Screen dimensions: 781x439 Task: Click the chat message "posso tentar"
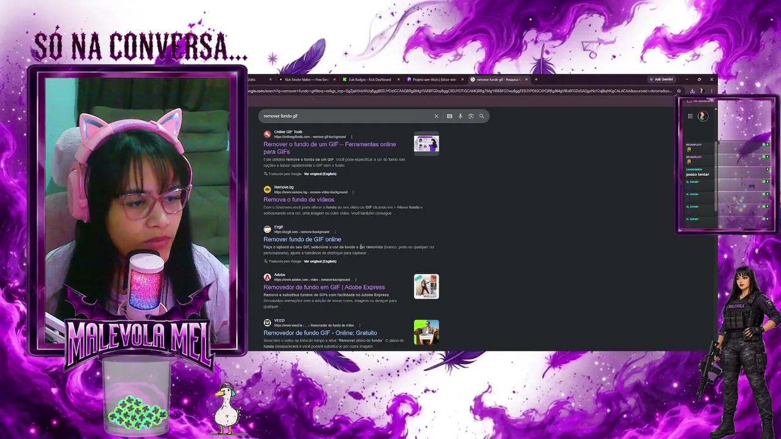click(697, 174)
